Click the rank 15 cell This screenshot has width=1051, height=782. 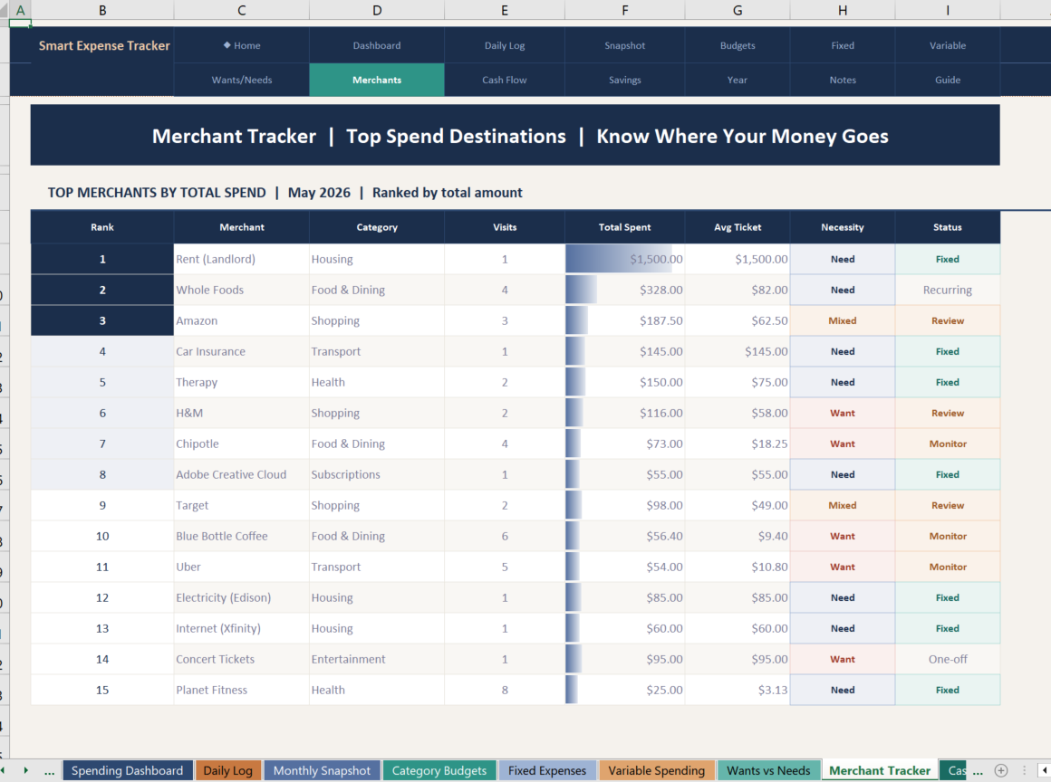tap(102, 691)
